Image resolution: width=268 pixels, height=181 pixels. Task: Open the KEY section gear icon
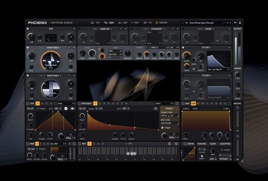pos(176,144)
